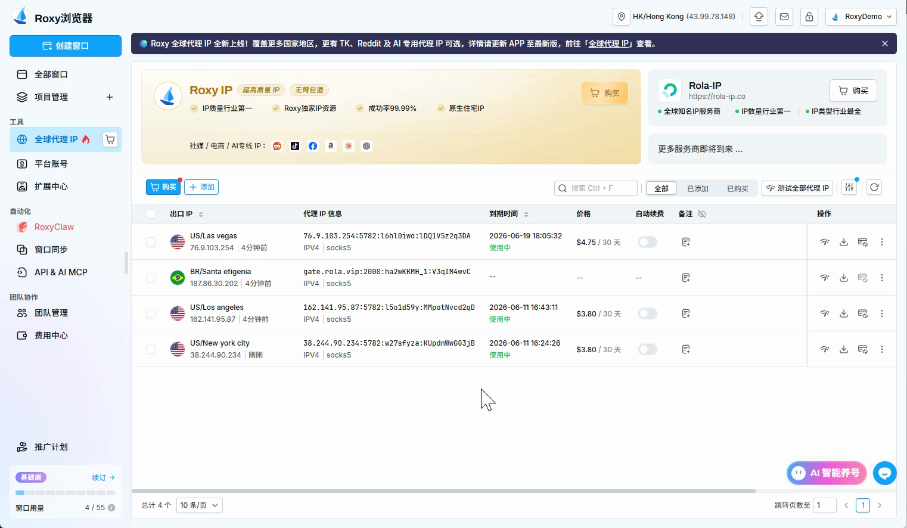Click 购买 in the Roxy IP banner

pyautogui.click(x=605, y=93)
